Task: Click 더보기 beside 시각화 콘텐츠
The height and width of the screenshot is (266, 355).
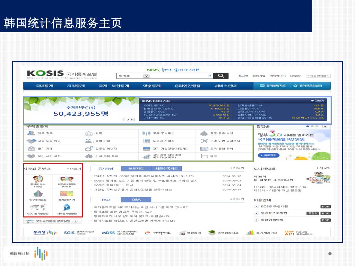Action: (74, 169)
